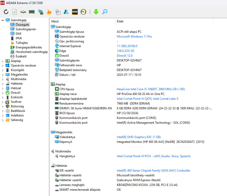Select the Adatbázis tree item
Image resolution: width=227 pixels, height=196 pixels.
click(17, 115)
